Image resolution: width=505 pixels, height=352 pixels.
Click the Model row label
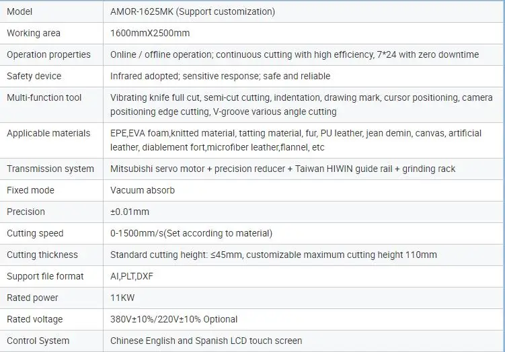[x=20, y=11]
